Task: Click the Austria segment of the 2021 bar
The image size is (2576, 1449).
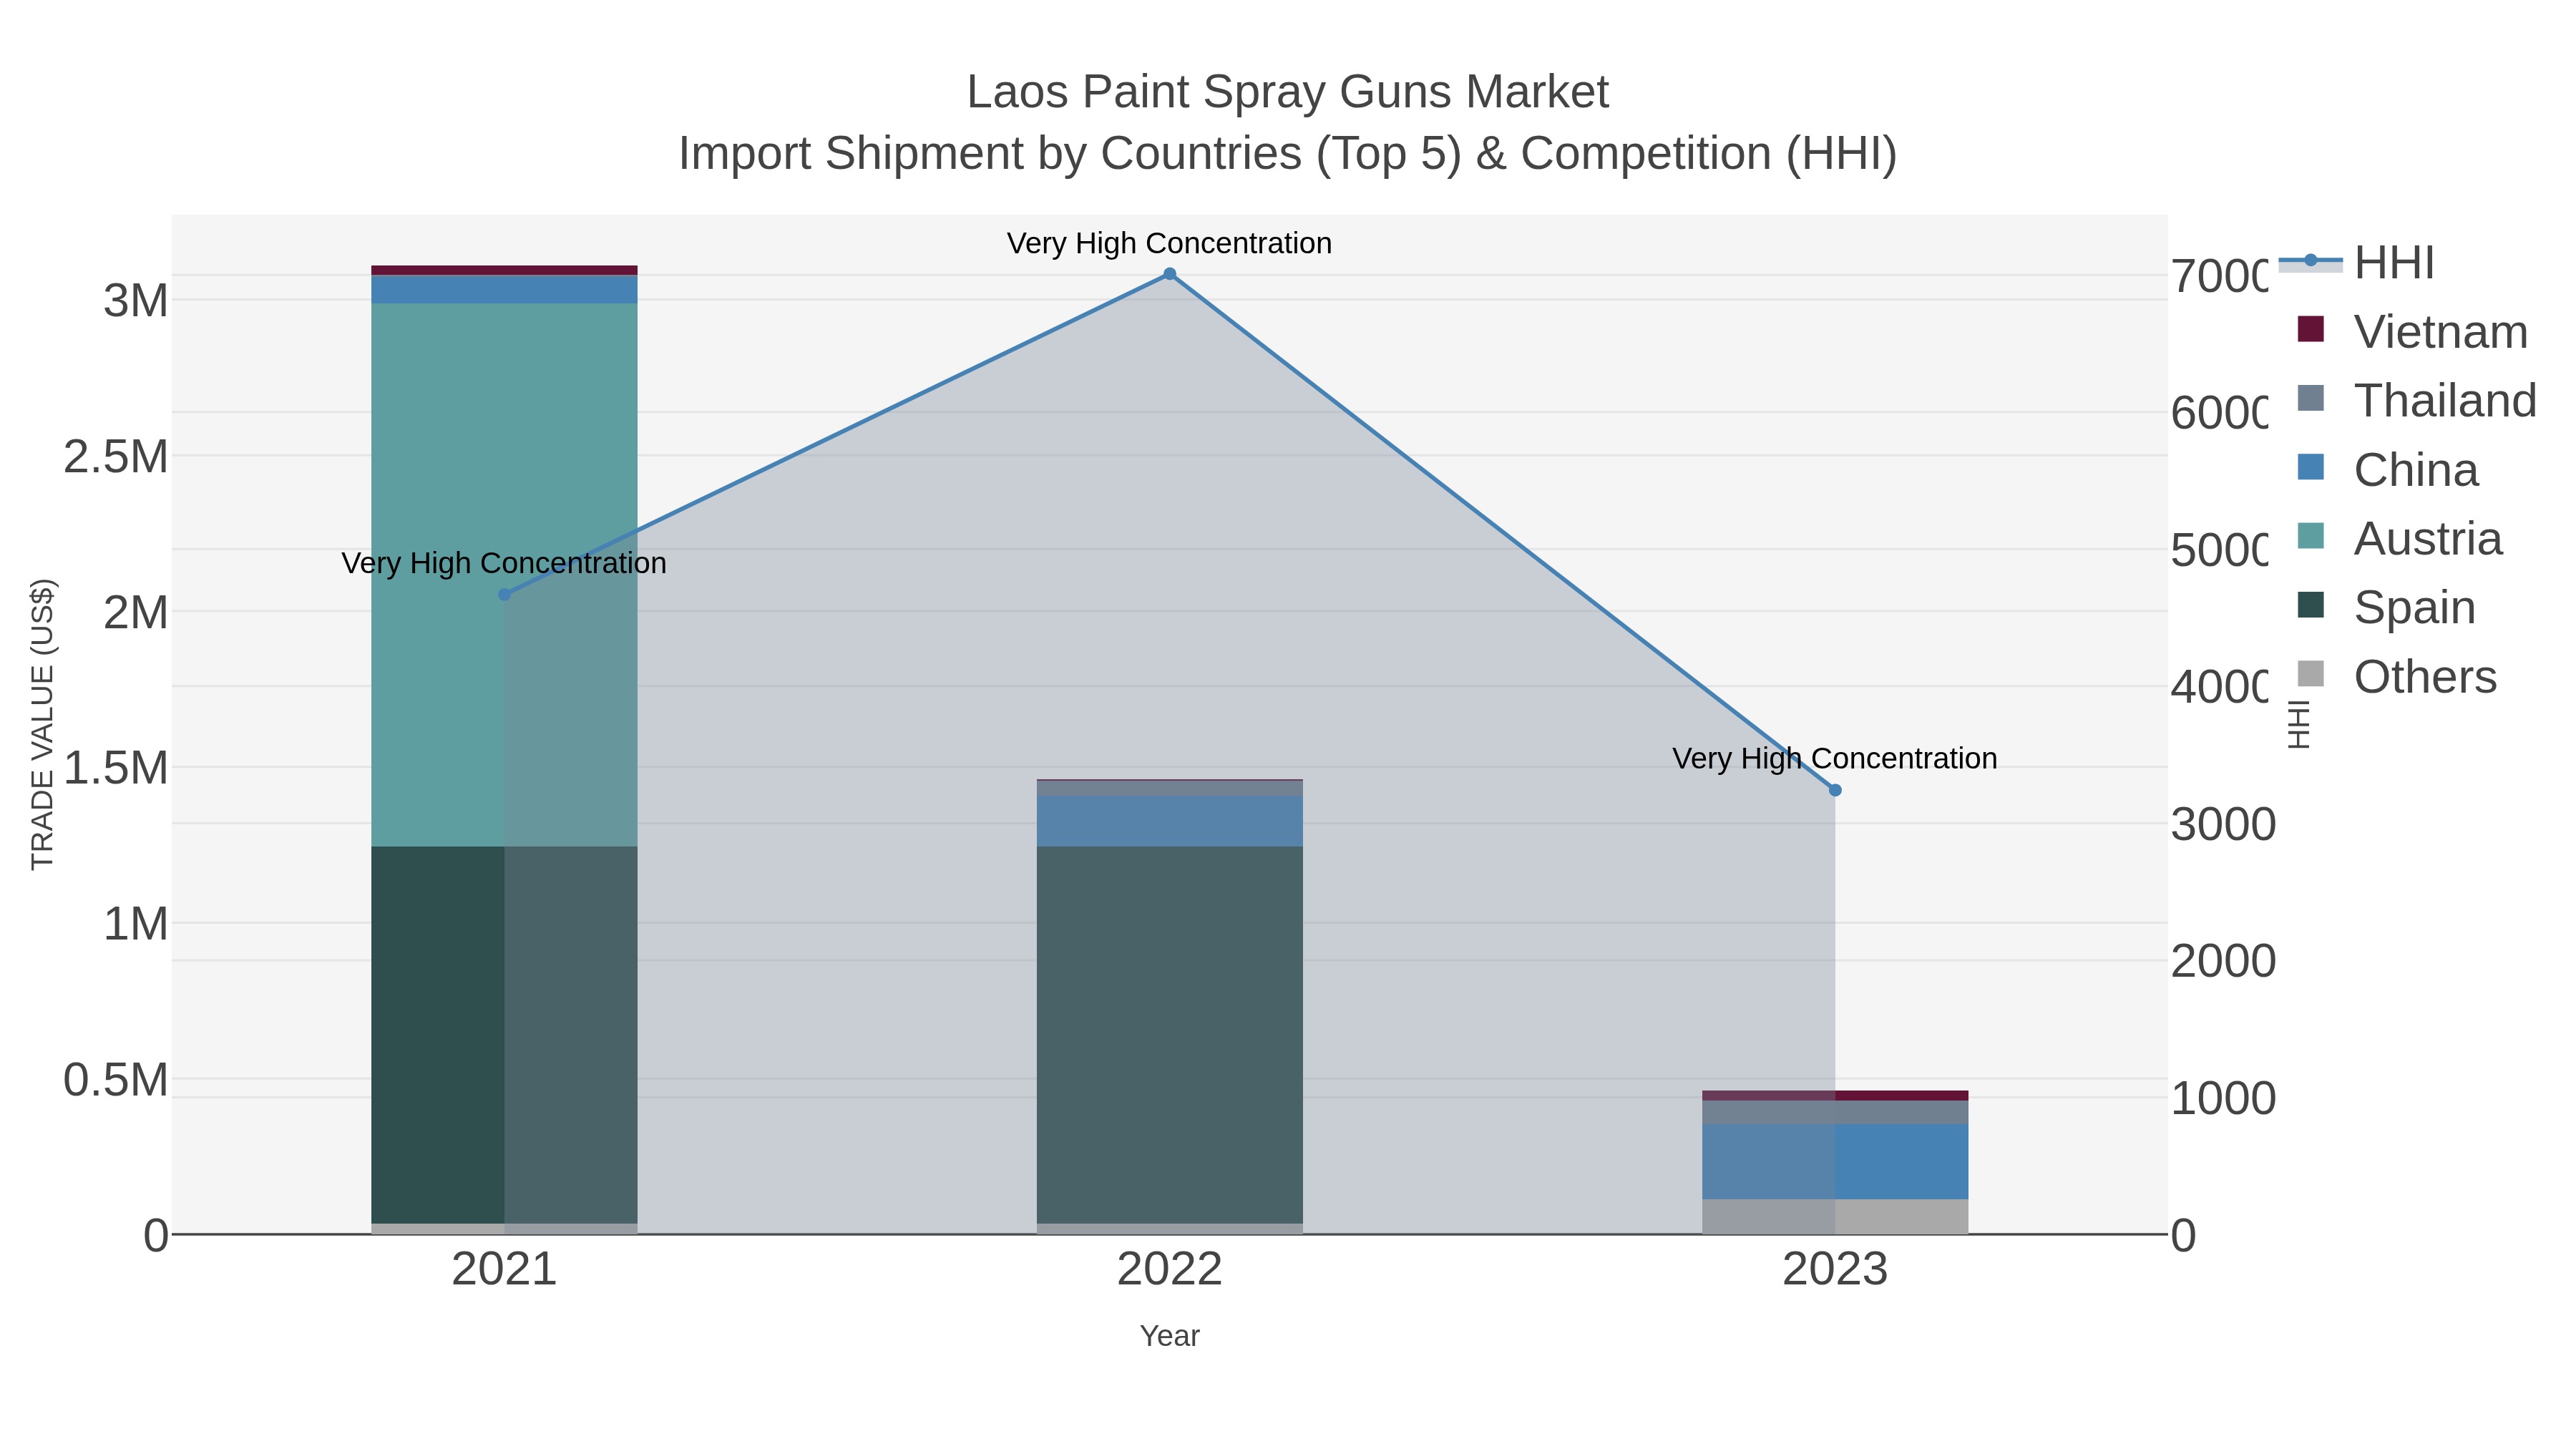Action: coord(504,575)
